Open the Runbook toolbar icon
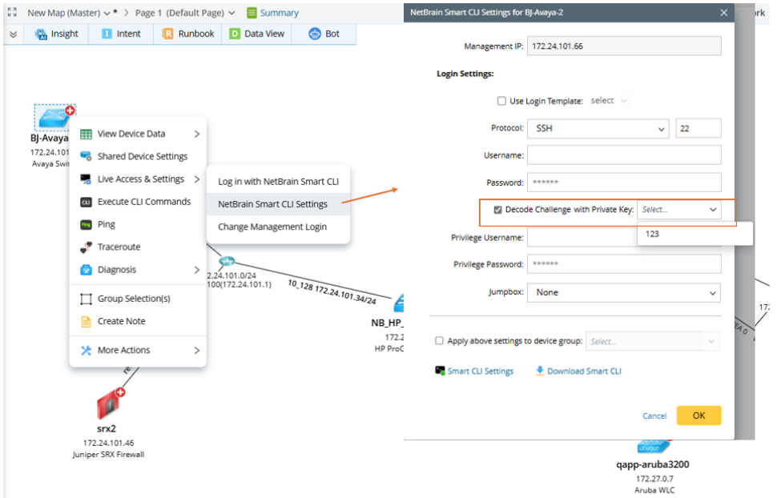This screenshot has width=777, height=498. 168,34
